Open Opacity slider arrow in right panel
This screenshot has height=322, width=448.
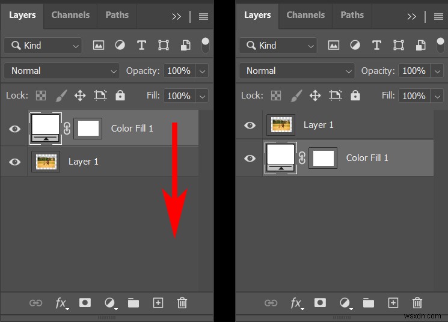coord(437,71)
